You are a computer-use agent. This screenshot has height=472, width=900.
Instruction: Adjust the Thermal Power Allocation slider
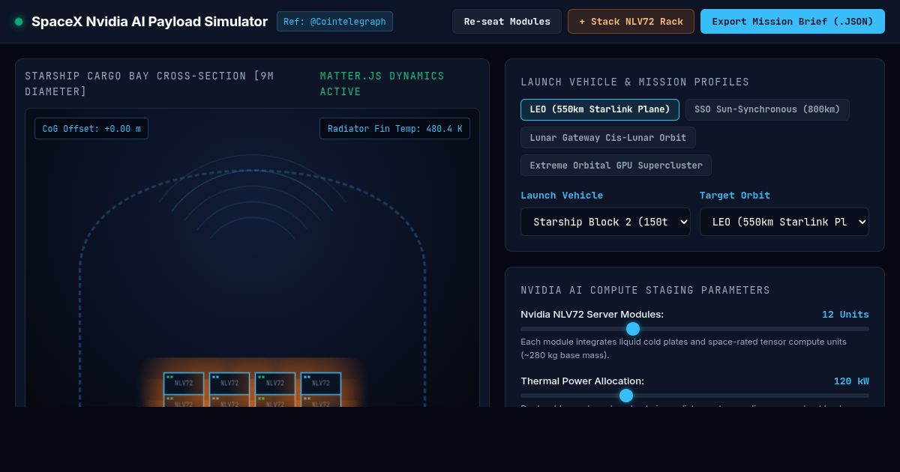point(694,396)
